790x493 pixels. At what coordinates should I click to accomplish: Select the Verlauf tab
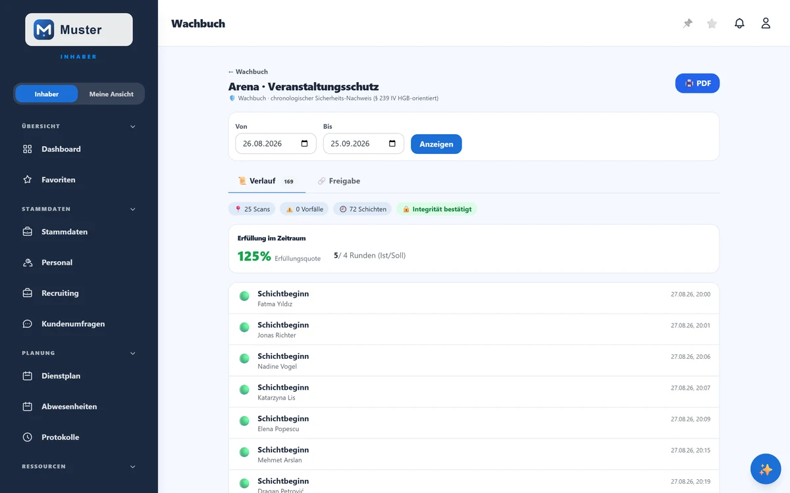tap(267, 181)
